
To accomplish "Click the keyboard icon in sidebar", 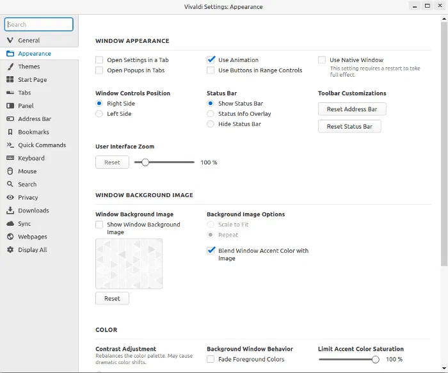I will [10, 158].
